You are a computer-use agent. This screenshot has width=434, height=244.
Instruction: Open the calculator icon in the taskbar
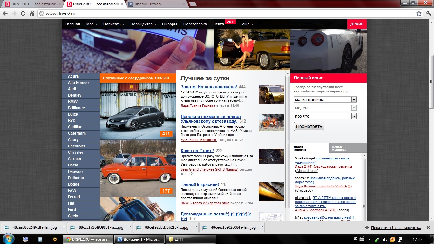[x=40, y=239]
